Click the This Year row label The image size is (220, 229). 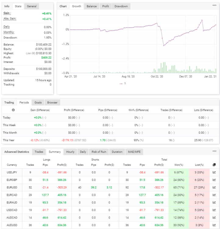pyautogui.click(x=9, y=140)
